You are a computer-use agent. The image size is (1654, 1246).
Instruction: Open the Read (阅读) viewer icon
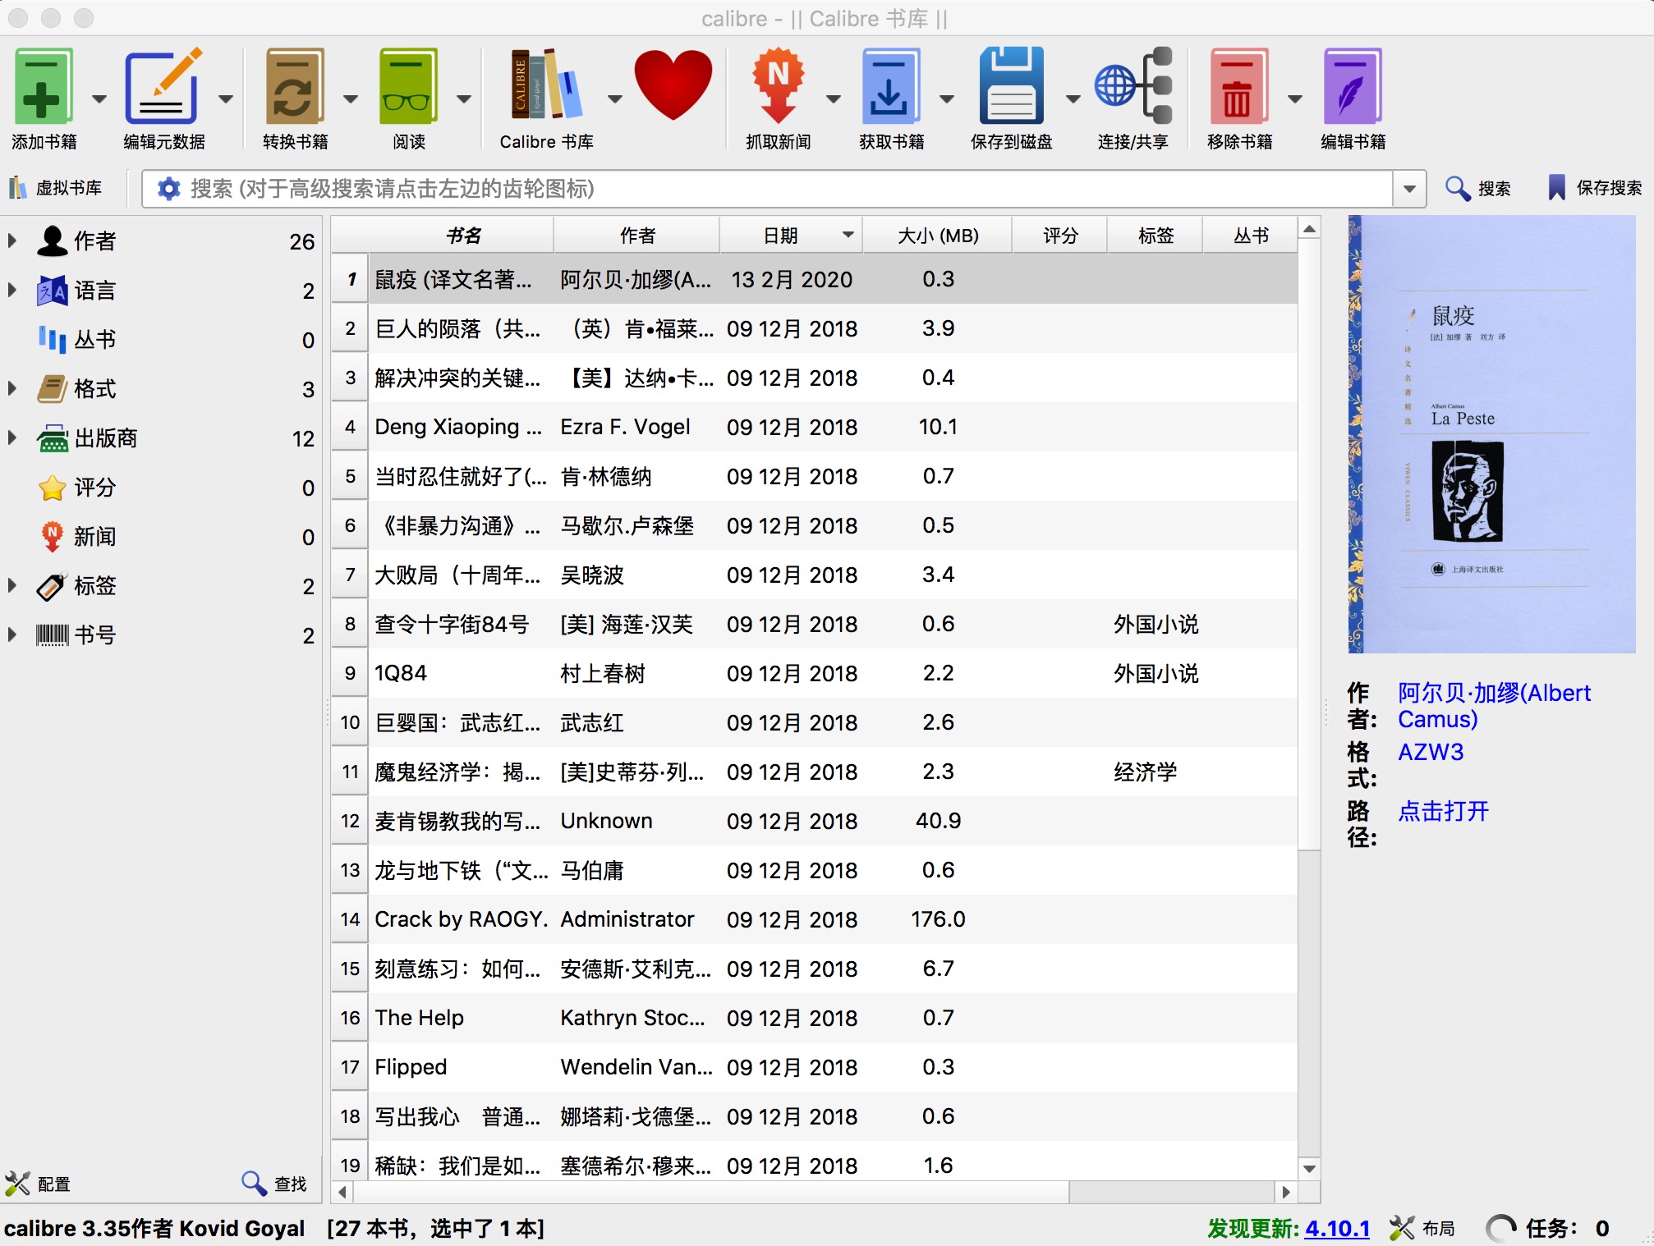click(407, 87)
